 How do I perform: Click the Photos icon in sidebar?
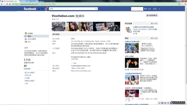(x=26, y=42)
